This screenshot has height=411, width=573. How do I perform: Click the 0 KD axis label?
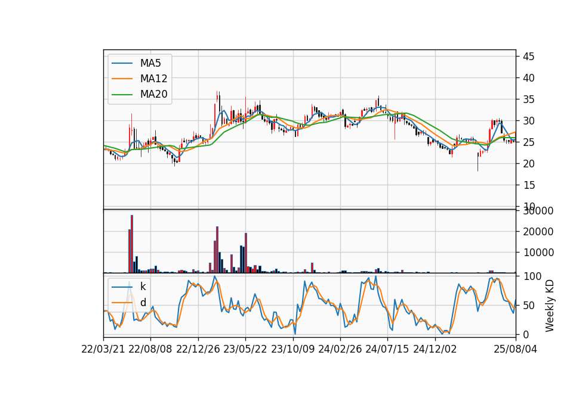[526, 334]
